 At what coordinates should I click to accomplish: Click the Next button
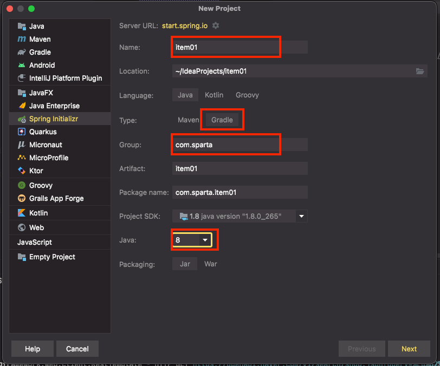tap(409, 349)
